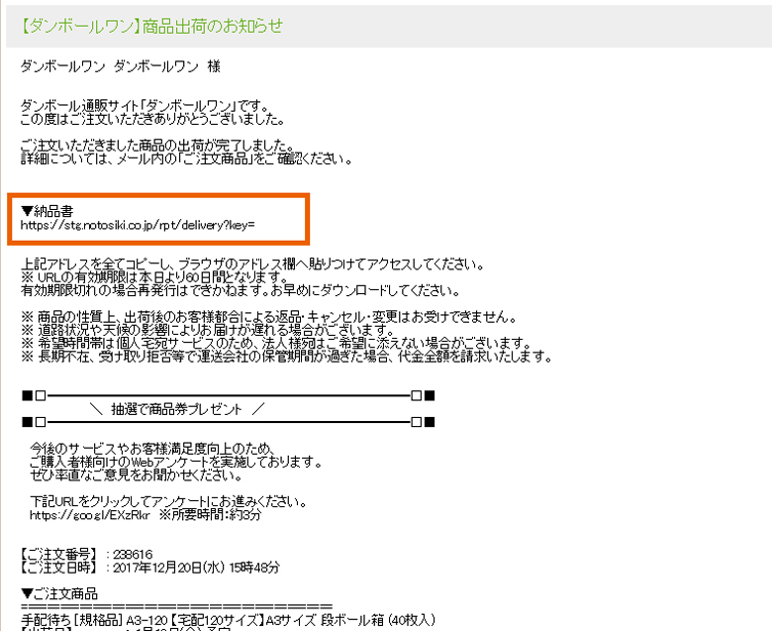The width and height of the screenshot is (772, 631).
Task: Click the line 有効期限切れの場合再発行はできかねます
Action: (x=241, y=290)
